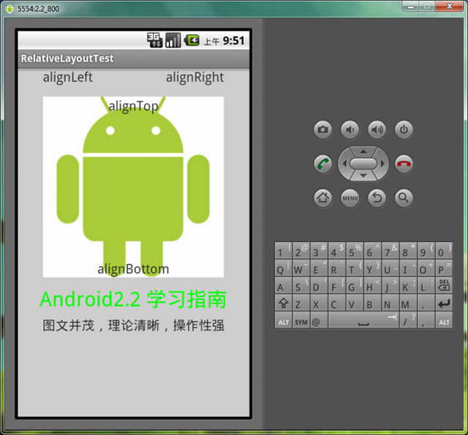468x435 pixels.
Task: Click the emulator camera button
Action: click(323, 130)
